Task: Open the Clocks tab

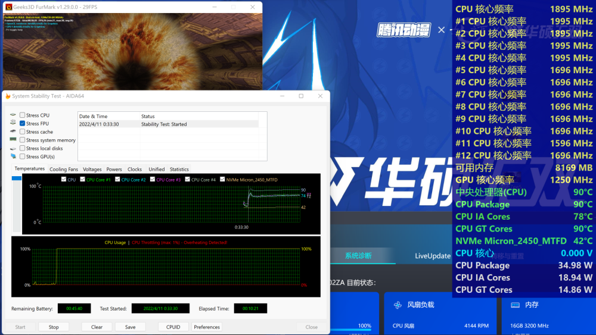Action: pos(135,169)
